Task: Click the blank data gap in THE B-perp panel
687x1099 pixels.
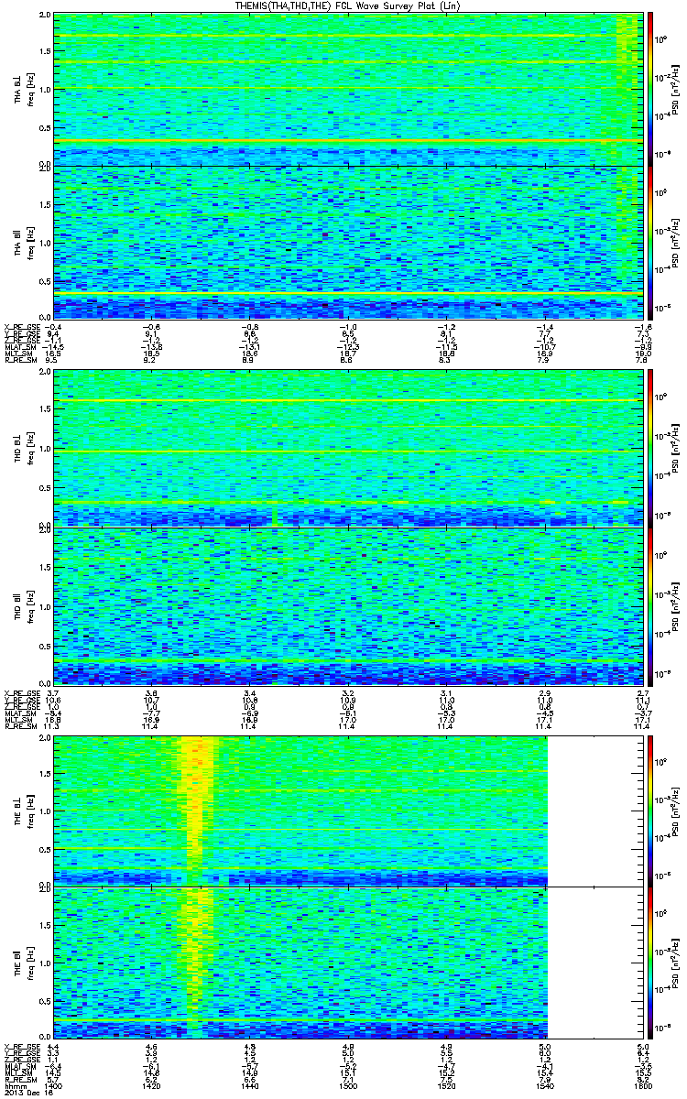Action: click(x=596, y=810)
